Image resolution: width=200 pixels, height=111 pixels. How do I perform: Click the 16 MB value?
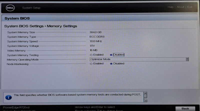point(93,50)
